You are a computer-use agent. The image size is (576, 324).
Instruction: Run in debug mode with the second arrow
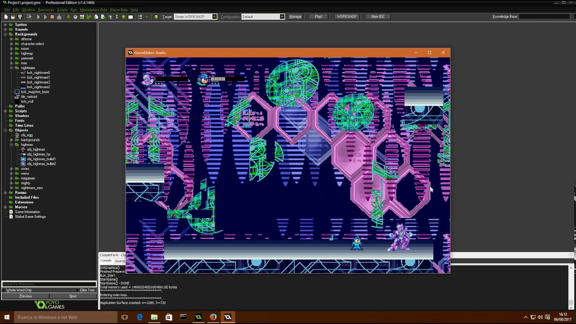[x=45, y=17]
